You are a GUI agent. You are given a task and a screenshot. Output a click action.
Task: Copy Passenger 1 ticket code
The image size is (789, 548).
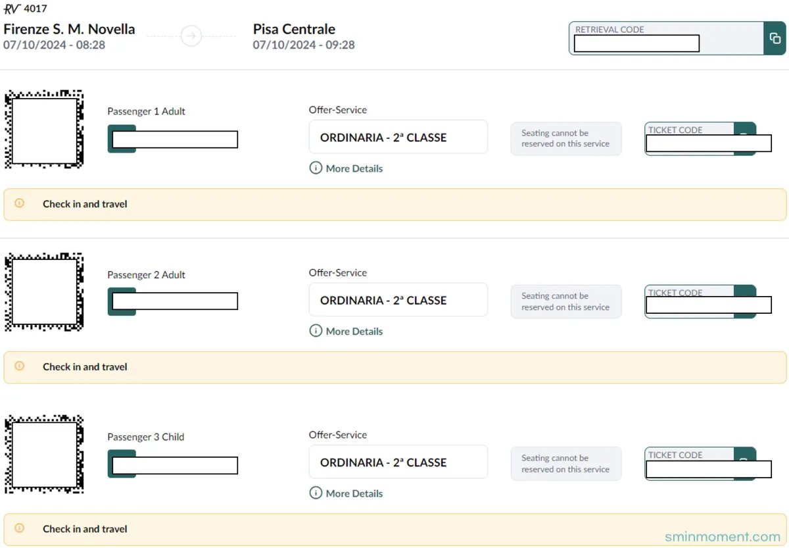point(744,139)
